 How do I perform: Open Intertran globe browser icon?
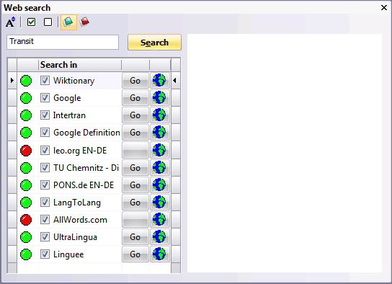tap(159, 115)
